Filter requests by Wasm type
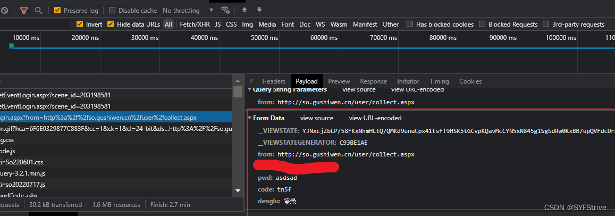Viewport: 615px width, 216px height. pos(339,24)
